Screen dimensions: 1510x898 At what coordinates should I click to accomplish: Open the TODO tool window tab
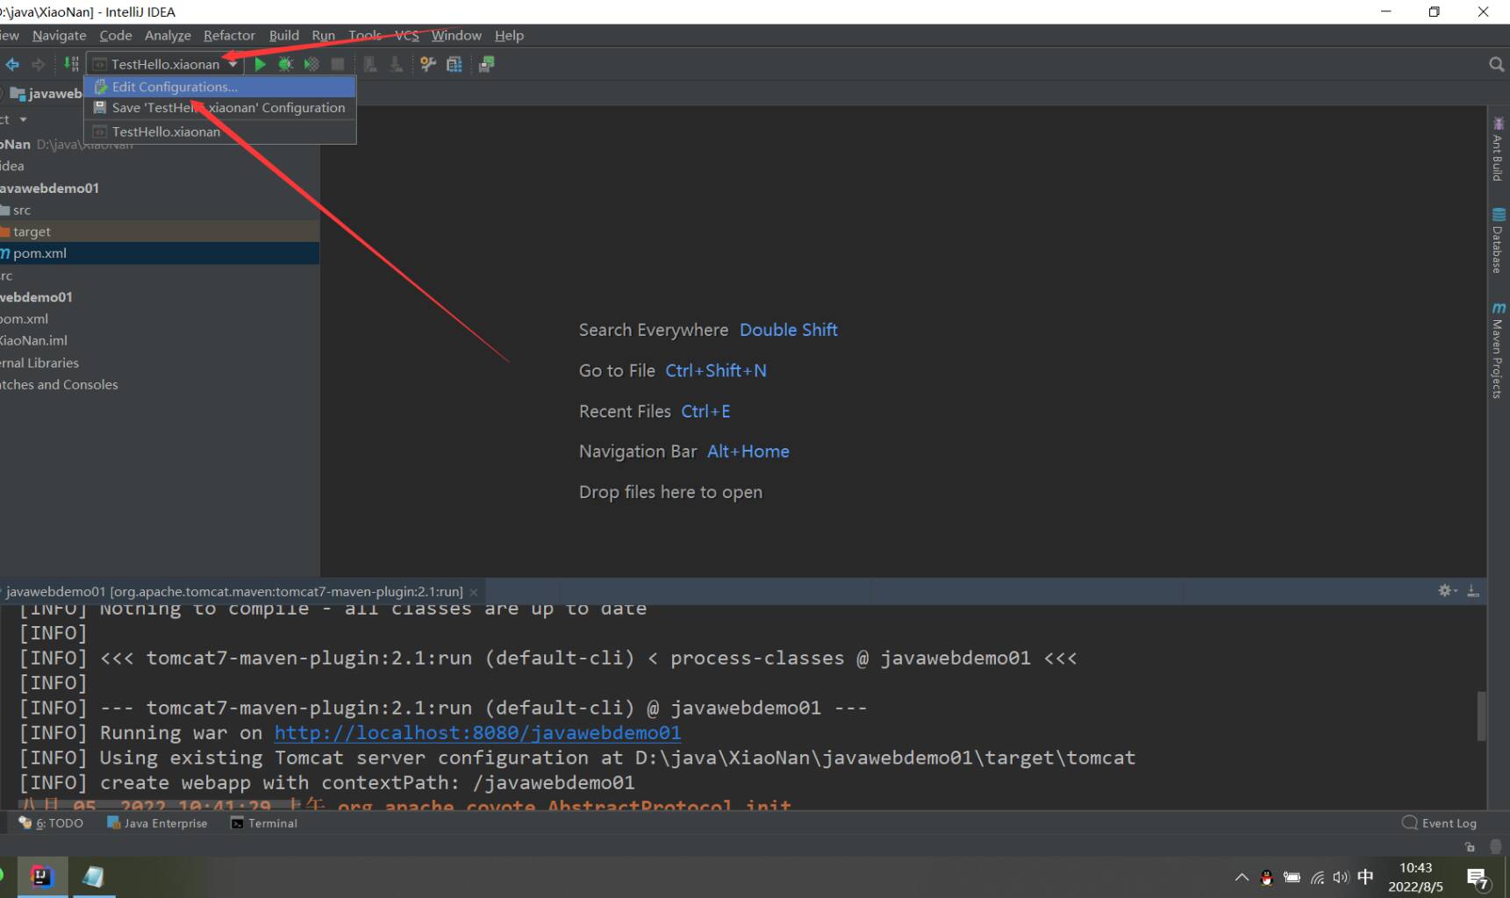(51, 823)
